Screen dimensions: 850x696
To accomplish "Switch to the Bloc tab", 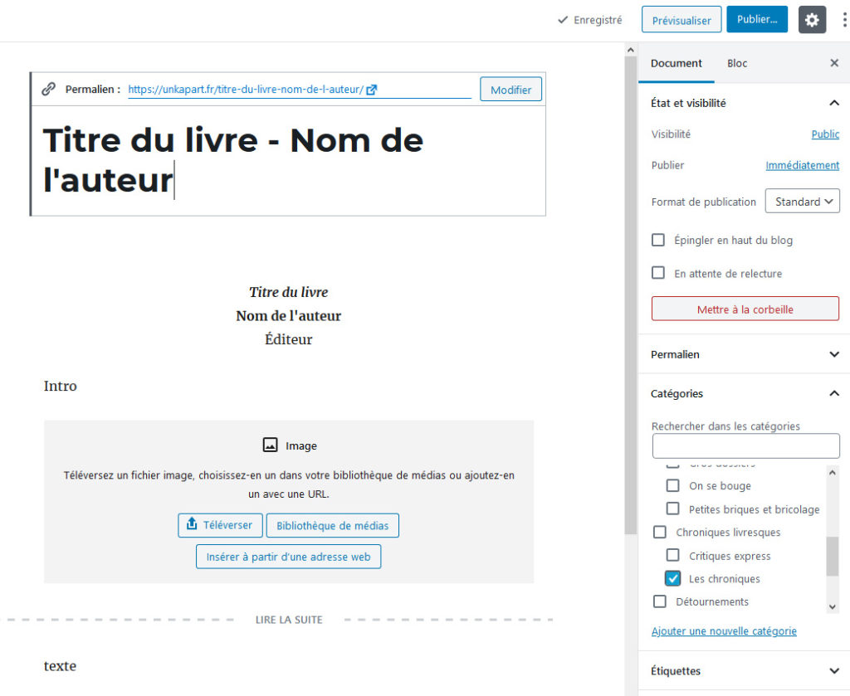I will 737,63.
